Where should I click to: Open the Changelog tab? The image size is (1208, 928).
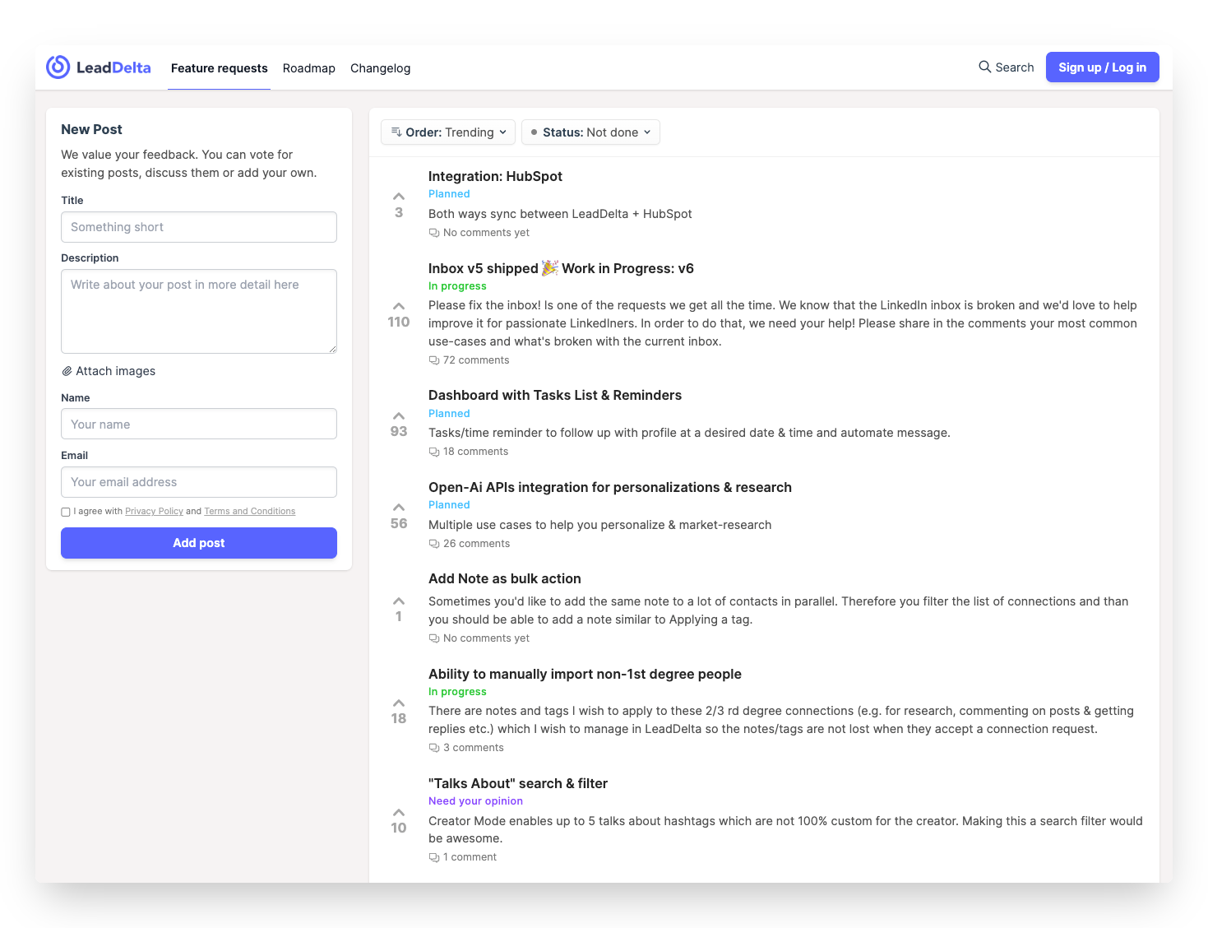pyautogui.click(x=380, y=68)
